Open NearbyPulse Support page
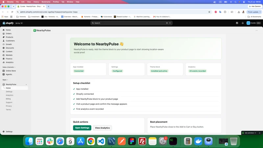The width and height of the screenshot is (263, 148). [x=9, y=102]
